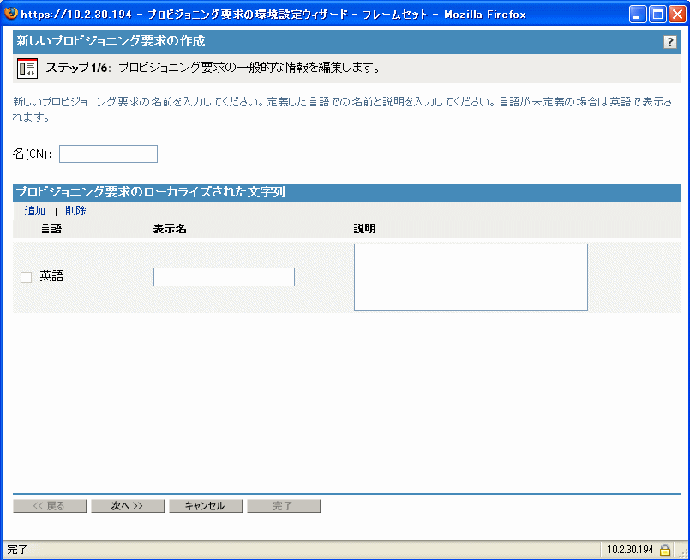The image size is (690, 560).
Task: Click inside the 名(CN) input field
Action: [107, 154]
